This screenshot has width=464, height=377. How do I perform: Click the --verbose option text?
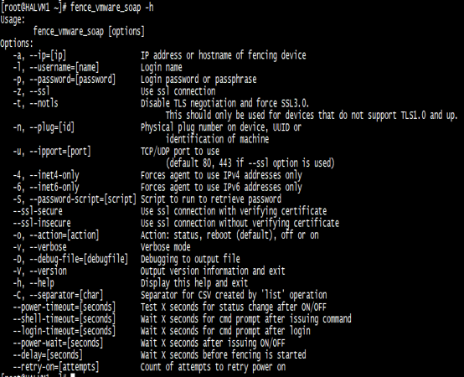pyautogui.click(x=48, y=247)
